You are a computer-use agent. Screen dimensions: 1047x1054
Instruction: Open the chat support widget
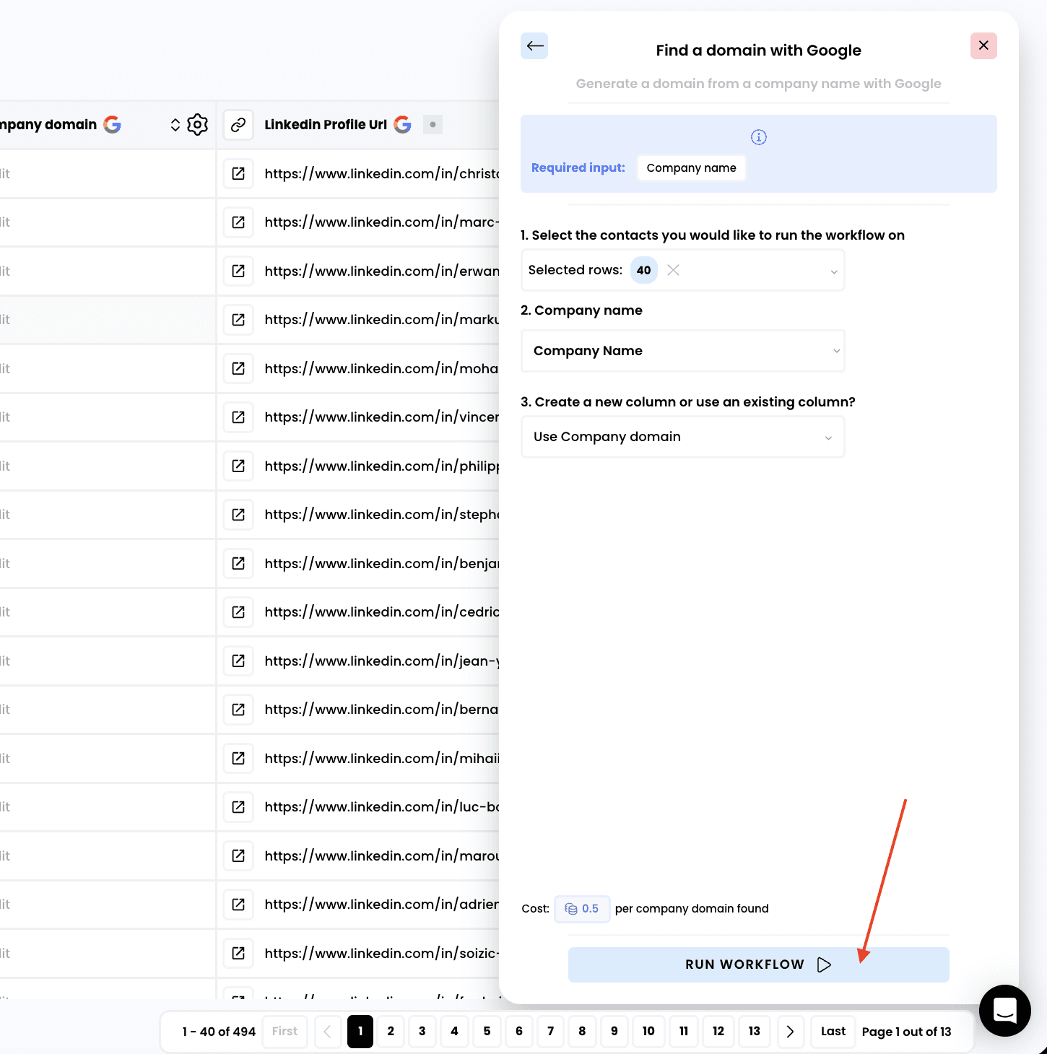[1004, 1011]
